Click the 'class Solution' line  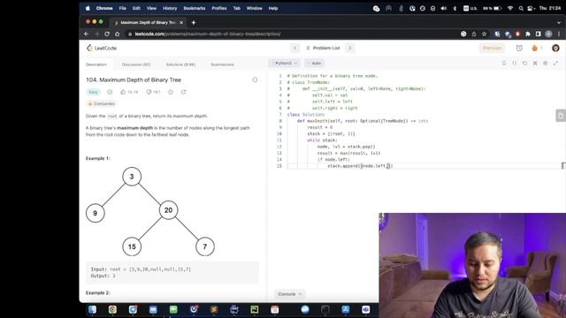[306, 115]
